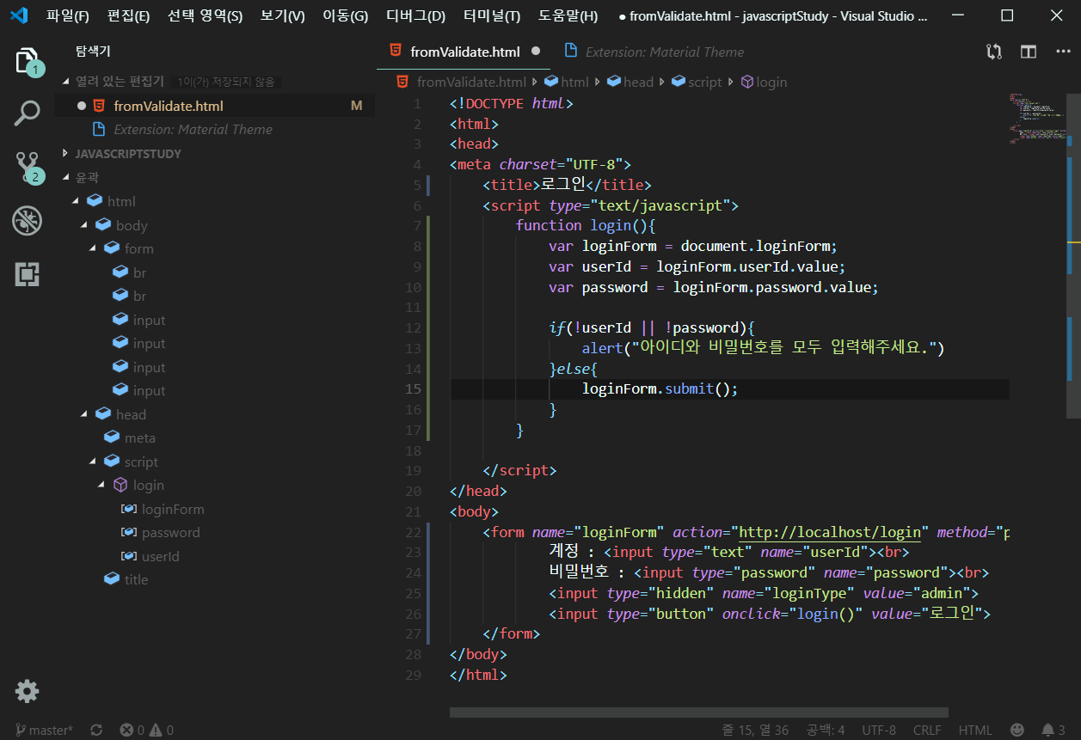Open the 터미널(T) menu
This screenshot has width=1081, height=740.
point(491,15)
